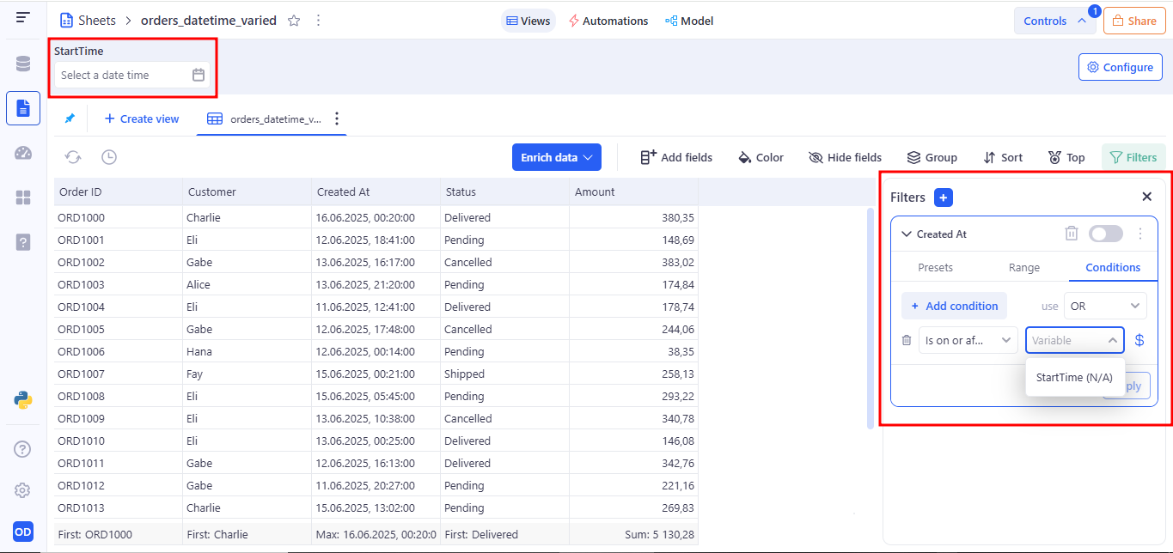Switch to the Presets tab

(935, 267)
